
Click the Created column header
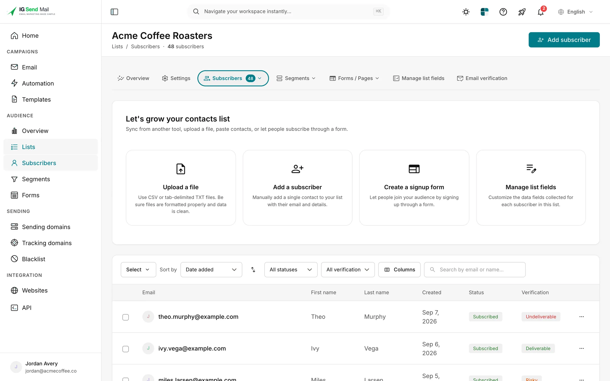click(x=432, y=292)
